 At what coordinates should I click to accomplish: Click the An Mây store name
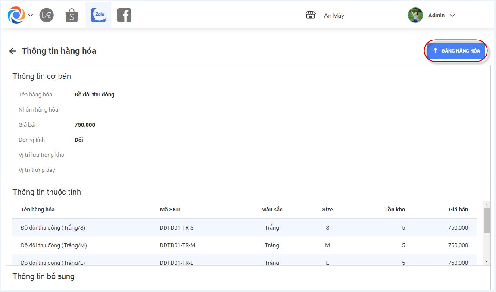[x=334, y=16]
